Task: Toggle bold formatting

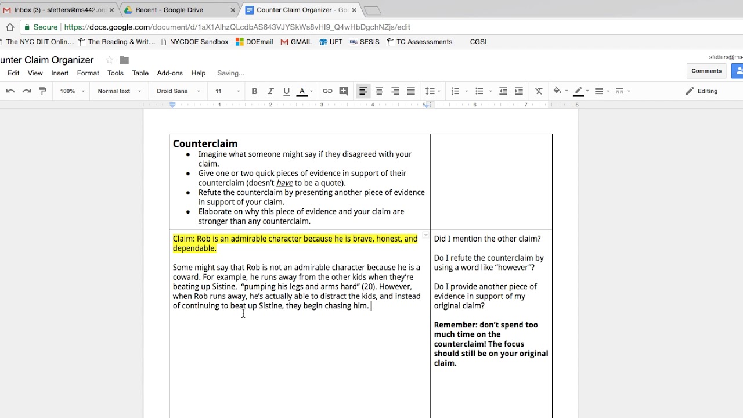Action: (x=254, y=91)
